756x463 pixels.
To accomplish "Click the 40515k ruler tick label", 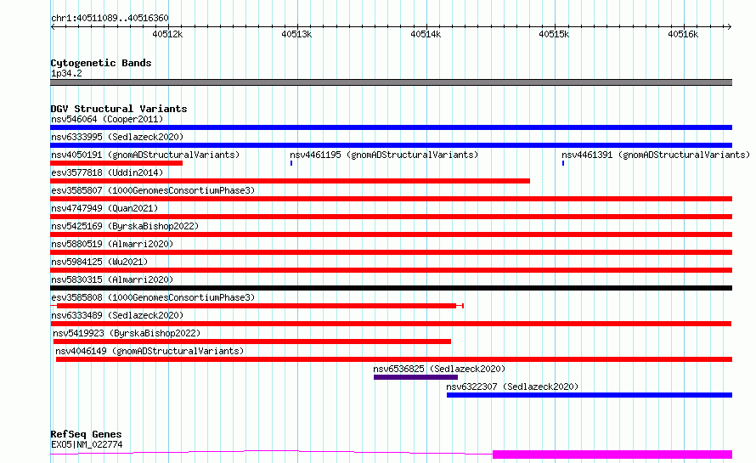I will point(554,34).
